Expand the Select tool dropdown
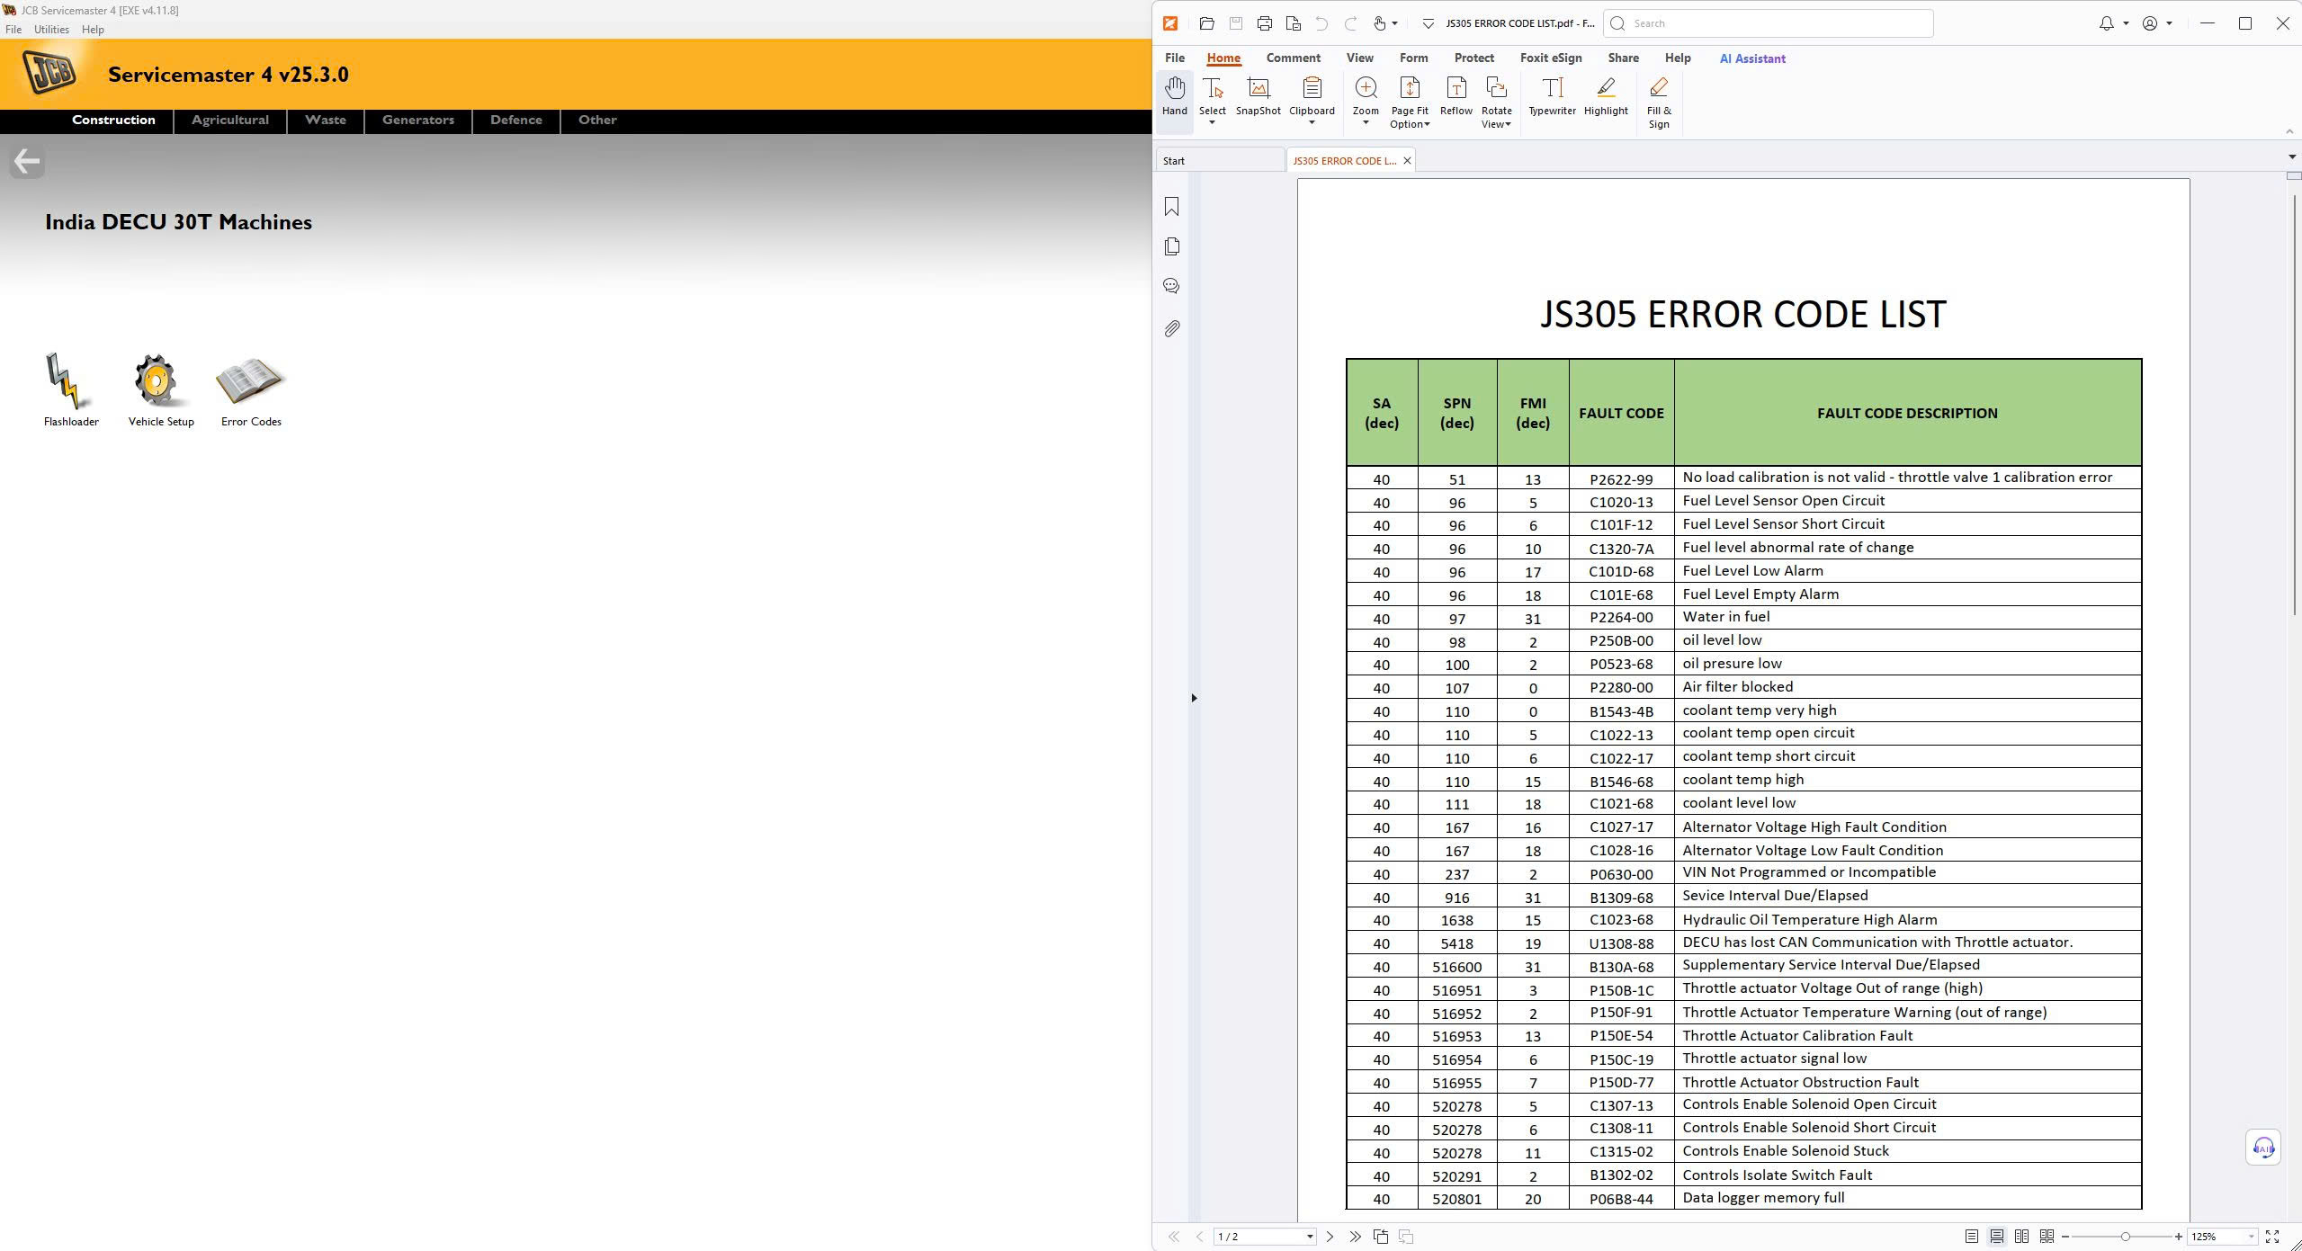 click(1212, 122)
